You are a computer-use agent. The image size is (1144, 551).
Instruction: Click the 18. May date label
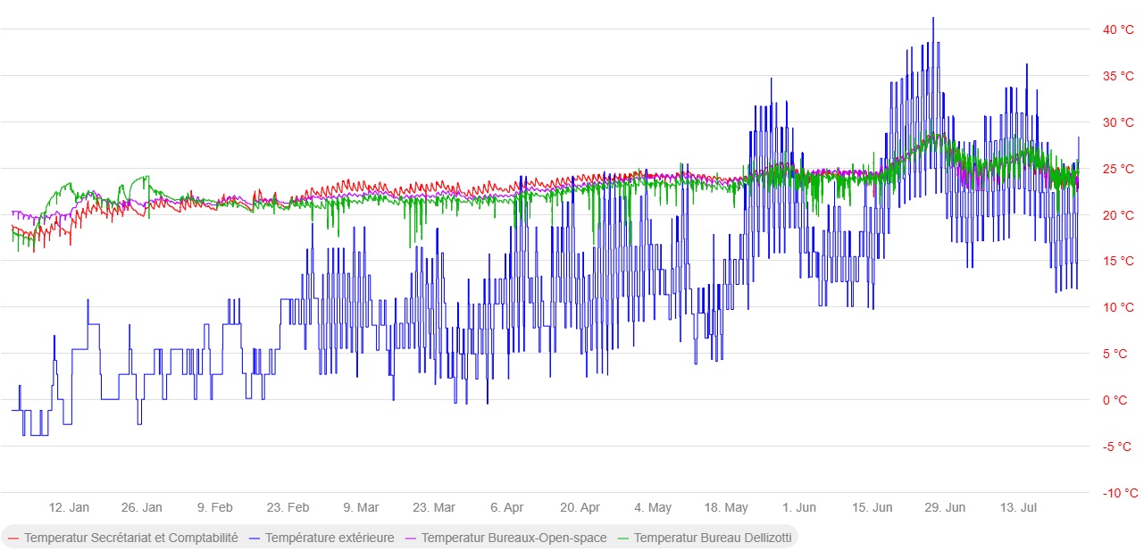click(x=727, y=507)
